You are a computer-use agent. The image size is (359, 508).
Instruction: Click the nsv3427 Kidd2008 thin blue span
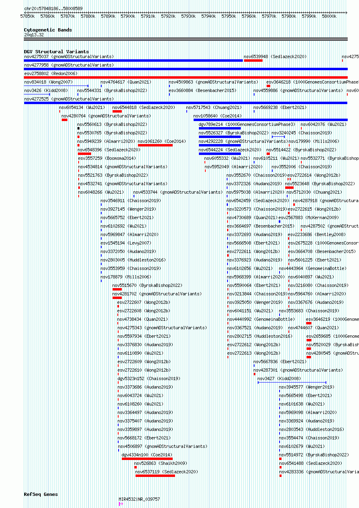pos(292,383)
